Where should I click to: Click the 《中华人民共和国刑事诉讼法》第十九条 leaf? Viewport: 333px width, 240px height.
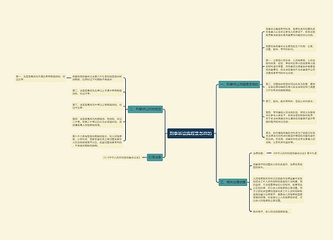pyautogui.click(x=295, y=153)
